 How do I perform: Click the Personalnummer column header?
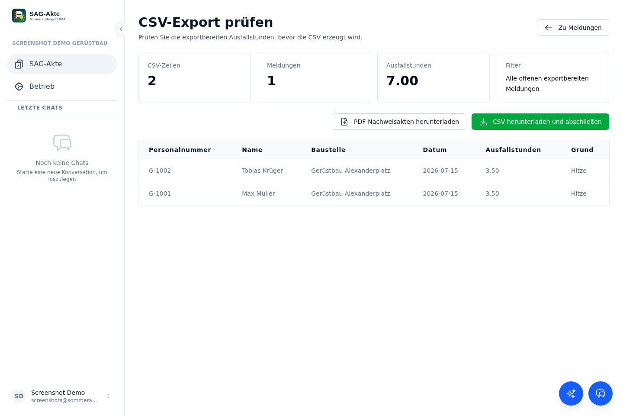point(180,150)
